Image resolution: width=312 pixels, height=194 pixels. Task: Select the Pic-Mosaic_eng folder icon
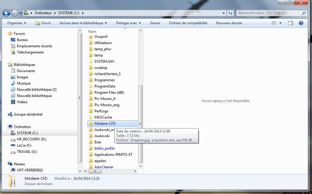(91, 105)
